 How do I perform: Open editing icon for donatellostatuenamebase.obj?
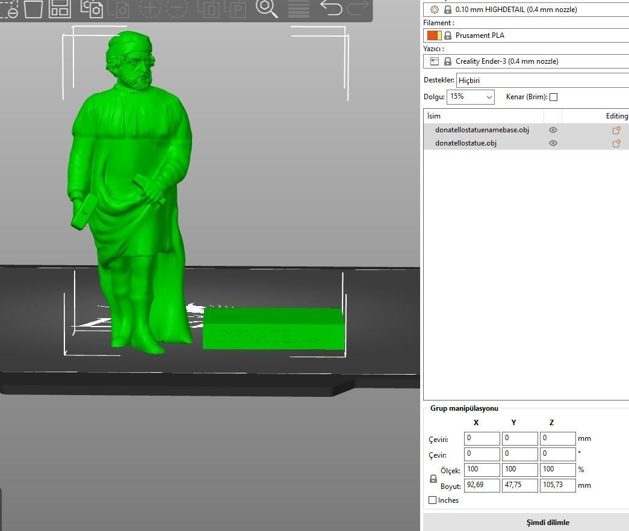tap(616, 130)
